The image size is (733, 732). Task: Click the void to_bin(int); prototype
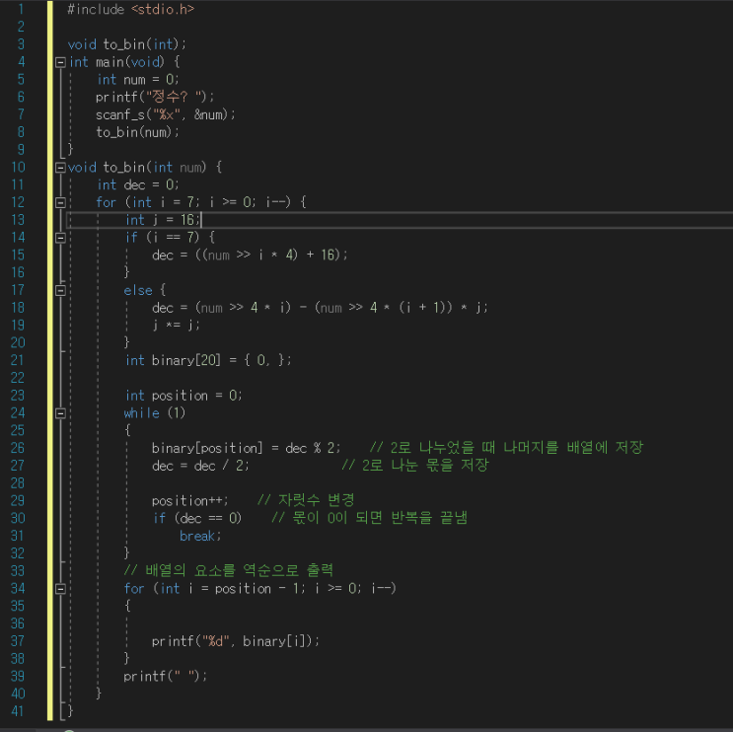[127, 44]
